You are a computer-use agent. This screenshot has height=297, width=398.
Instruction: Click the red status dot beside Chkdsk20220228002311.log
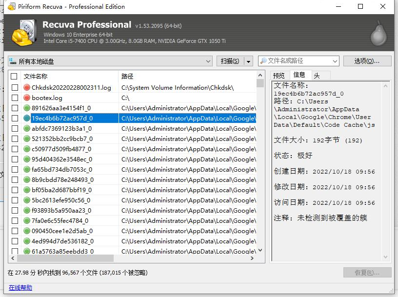(x=27, y=88)
